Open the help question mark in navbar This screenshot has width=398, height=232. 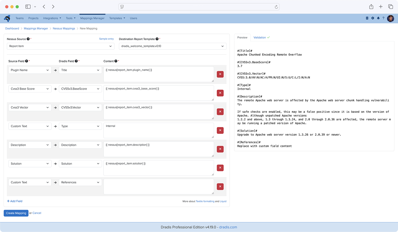tap(383, 18)
